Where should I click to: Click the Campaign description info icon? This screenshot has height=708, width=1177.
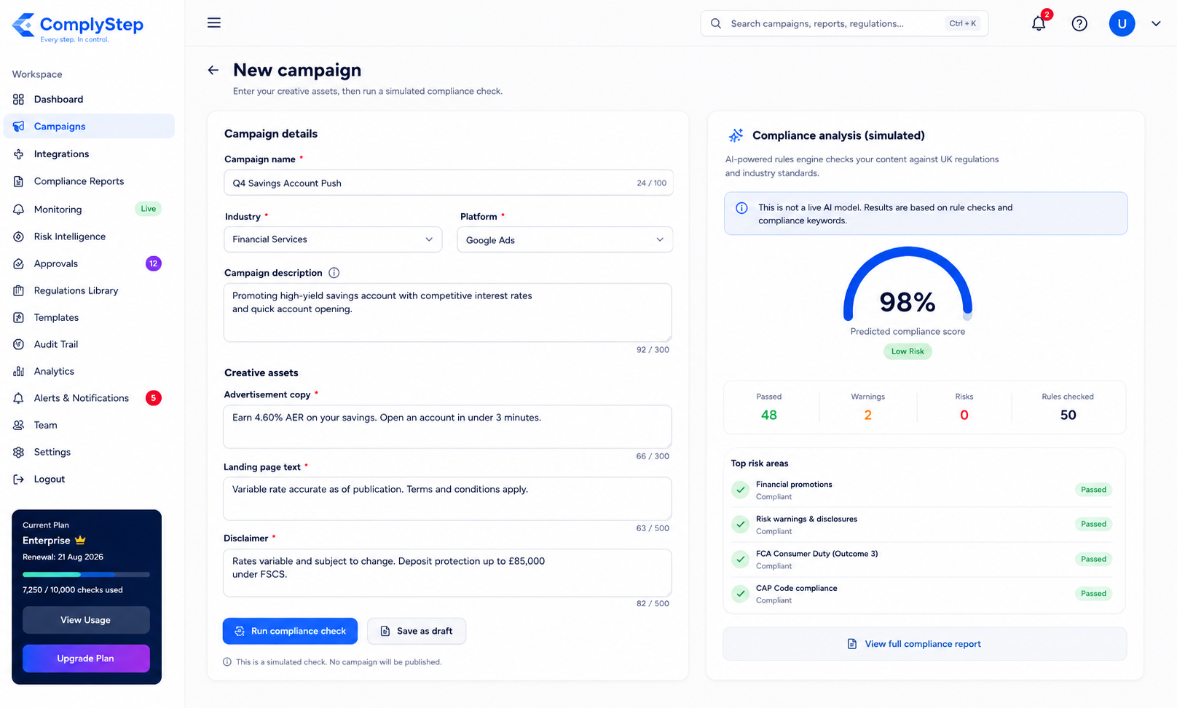coord(334,273)
